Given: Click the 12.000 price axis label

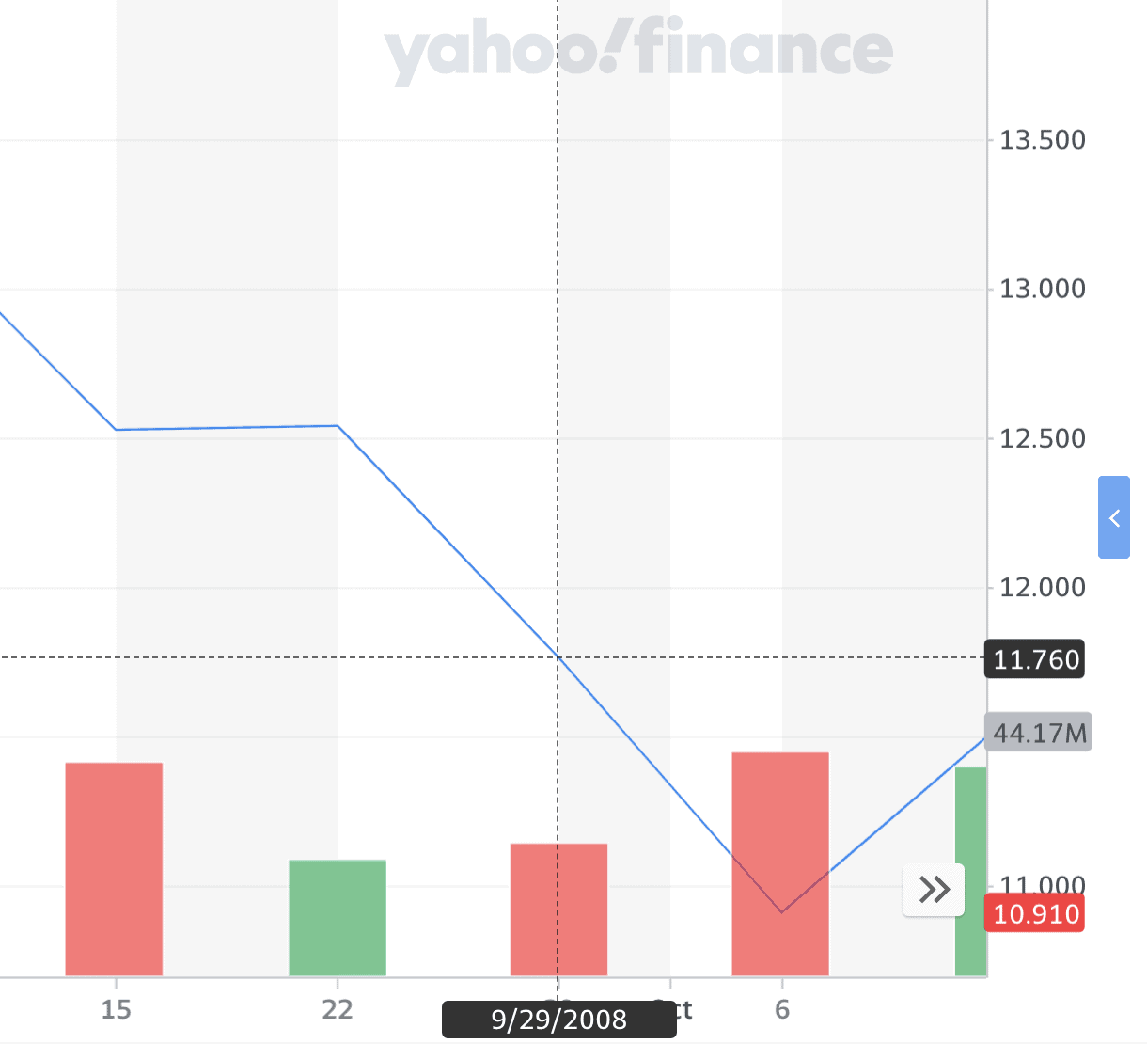Looking at the screenshot, I should click(x=1042, y=587).
